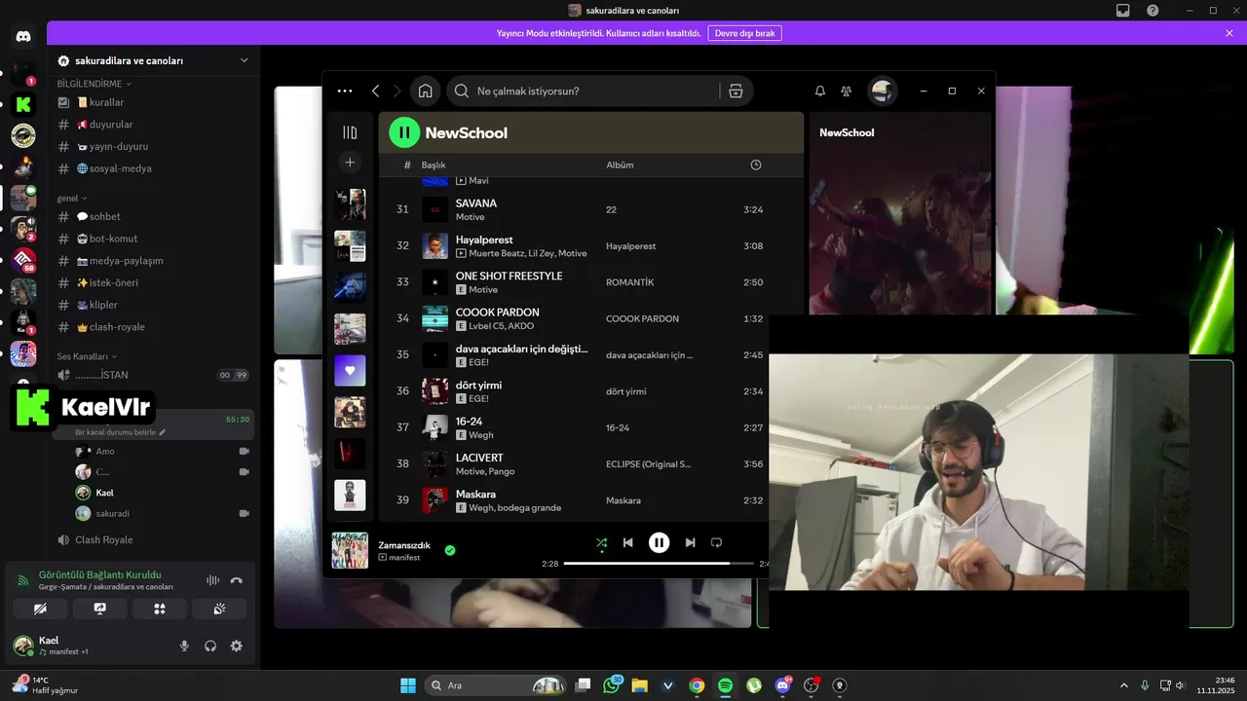This screenshot has height=701, width=1247.
Task: Sort NewSchool tracks by the duration clock icon
Action: coord(756,165)
